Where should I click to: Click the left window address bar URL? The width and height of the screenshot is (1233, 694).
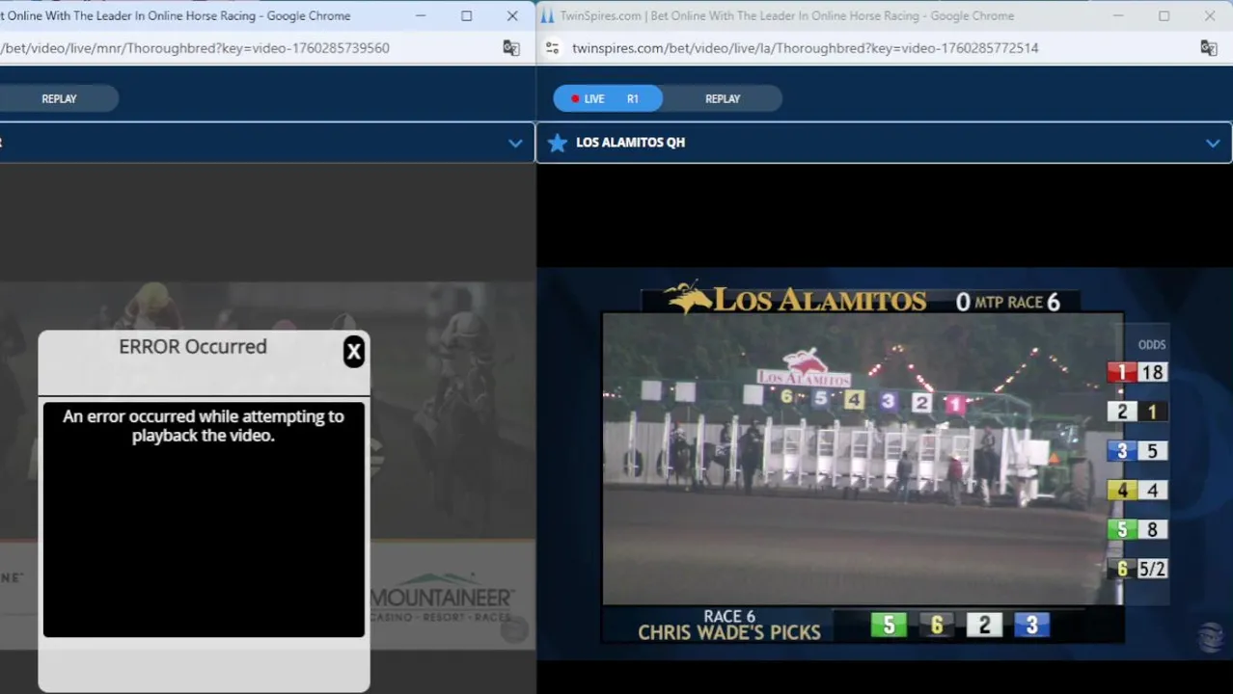[195, 48]
